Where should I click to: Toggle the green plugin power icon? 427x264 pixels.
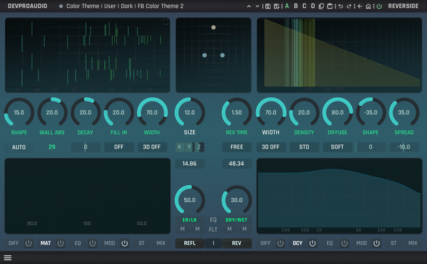click(x=379, y=6)
